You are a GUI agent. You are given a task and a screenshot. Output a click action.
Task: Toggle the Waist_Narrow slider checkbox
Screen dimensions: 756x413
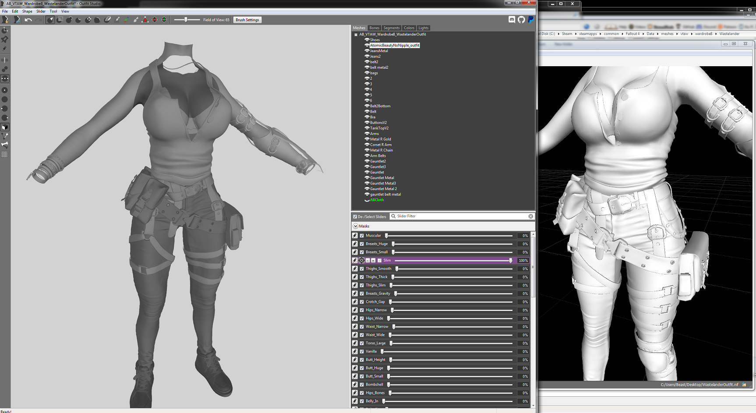(362, 327)
